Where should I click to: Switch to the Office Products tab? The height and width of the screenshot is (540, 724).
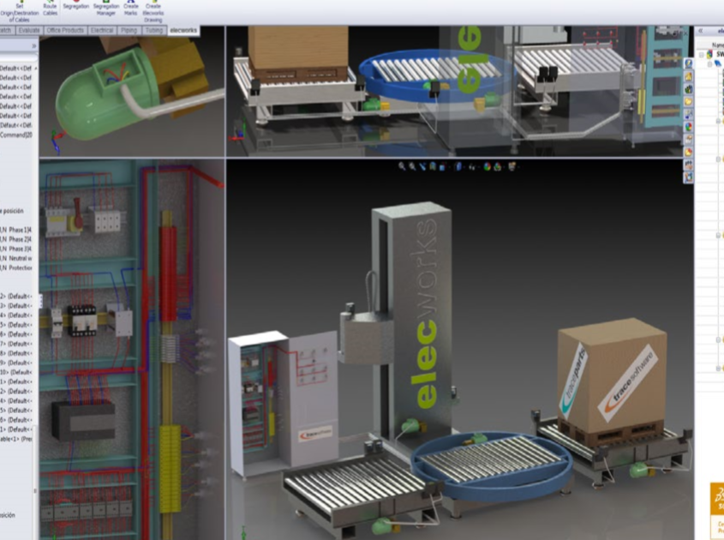(65, 31)
